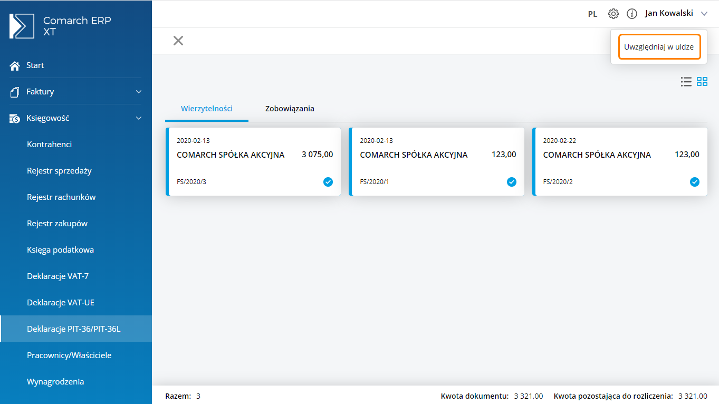Click the Uwzględniaj w uldze button
The height and width of the screenshot is (404, 719).
pos(659,47)
